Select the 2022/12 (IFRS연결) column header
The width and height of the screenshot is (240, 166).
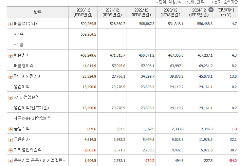141,12
